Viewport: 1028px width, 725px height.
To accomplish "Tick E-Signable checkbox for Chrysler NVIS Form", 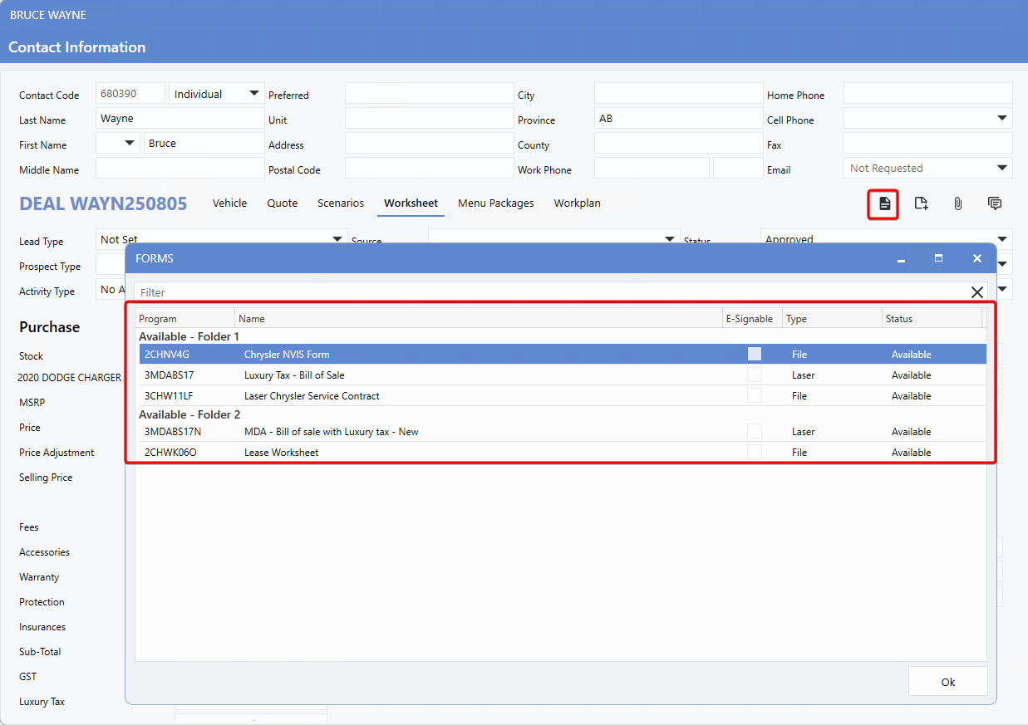I will tap(754, 354).
